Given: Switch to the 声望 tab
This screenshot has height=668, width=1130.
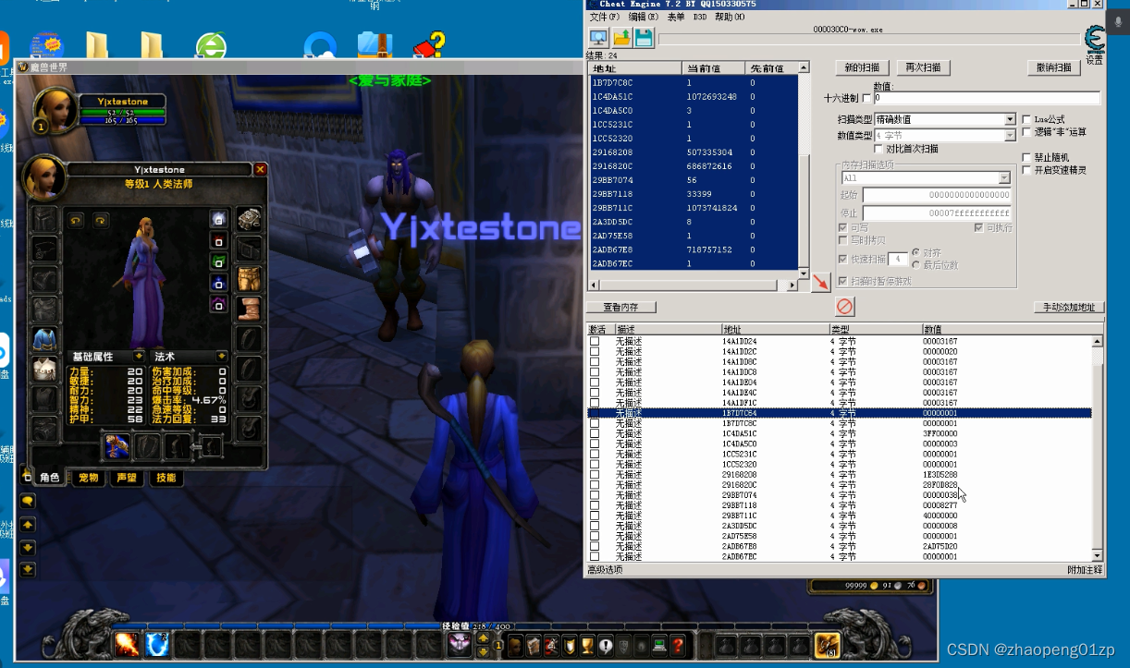Looking at the screenshot, I should 125,478.
